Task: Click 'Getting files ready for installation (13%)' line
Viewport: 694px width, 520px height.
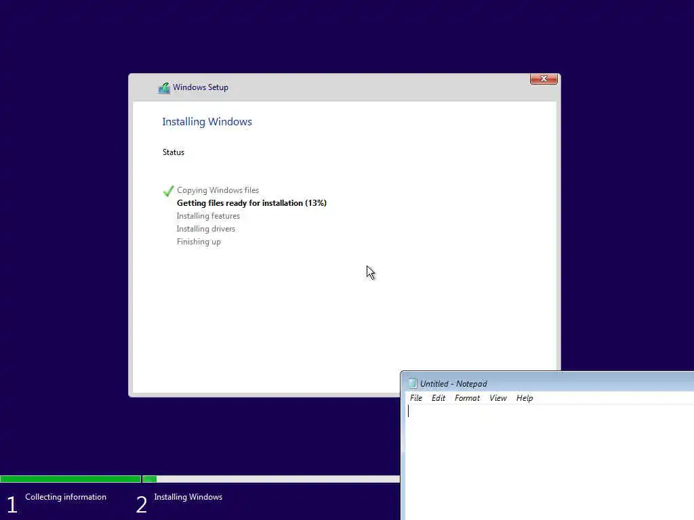Action: tap(251, 203)
